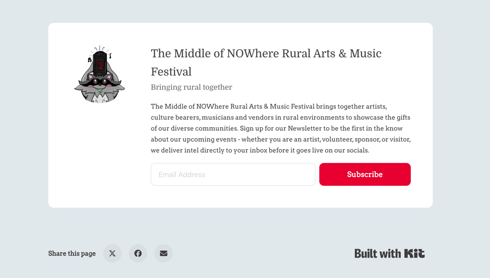Tap the circular X share button

(112, 253)
